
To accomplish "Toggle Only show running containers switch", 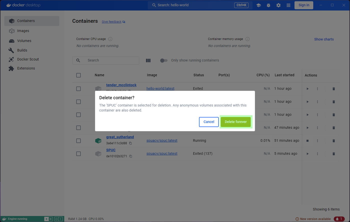I will click(x=164, y=60).
